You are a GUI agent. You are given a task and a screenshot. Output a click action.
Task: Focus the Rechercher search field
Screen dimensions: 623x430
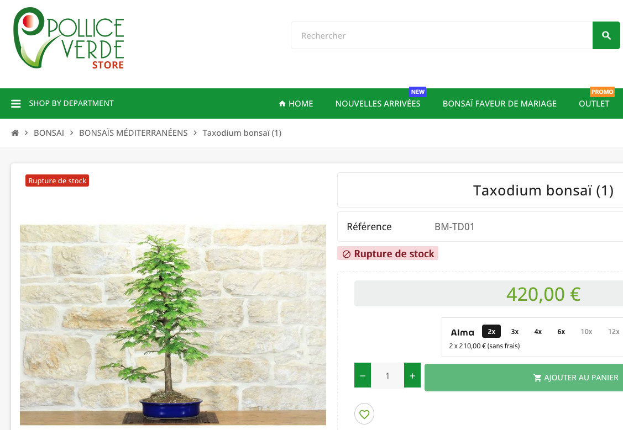point(442,35)
